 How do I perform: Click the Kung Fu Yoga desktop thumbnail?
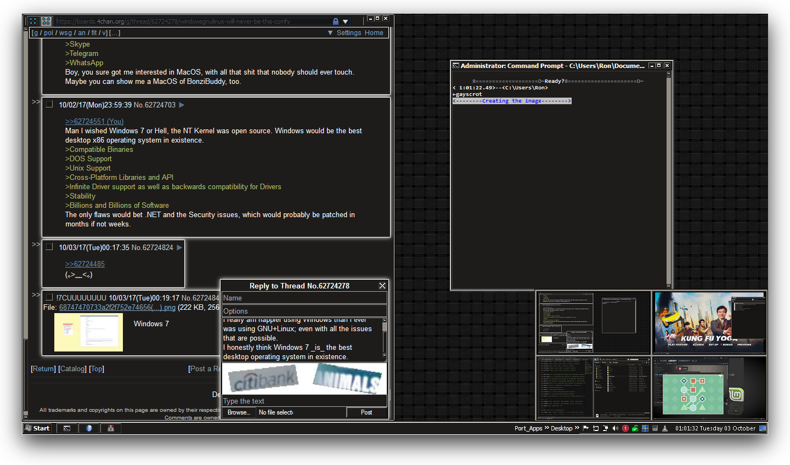[709, 323]
